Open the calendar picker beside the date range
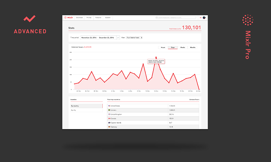Viewport: 271px width, 162px height. point(118,38)
